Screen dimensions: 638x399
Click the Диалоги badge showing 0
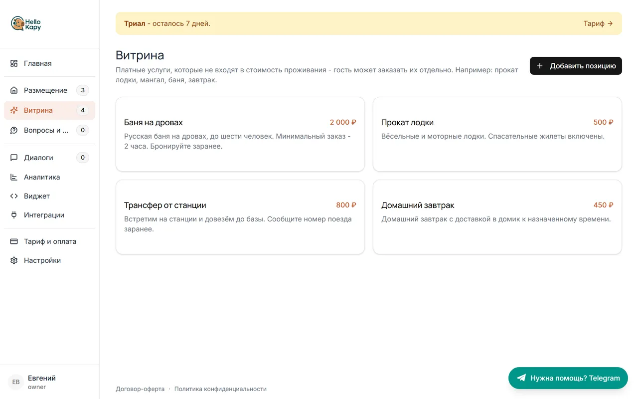(83, 158)
